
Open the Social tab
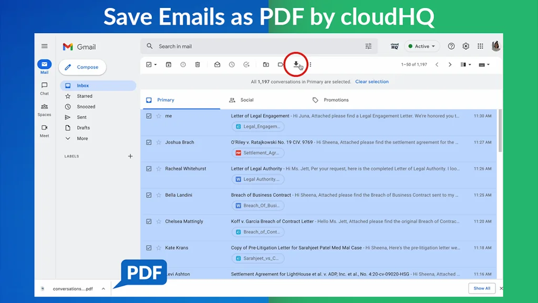click(x=246, y=100)
